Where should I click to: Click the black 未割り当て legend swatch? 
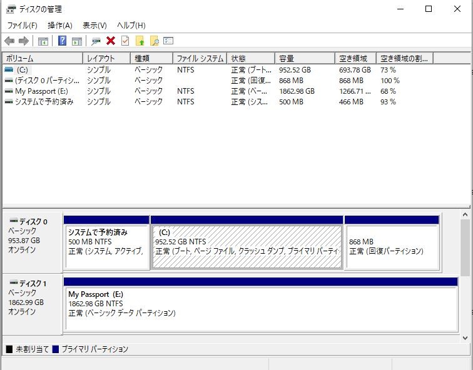coord(9,349)
